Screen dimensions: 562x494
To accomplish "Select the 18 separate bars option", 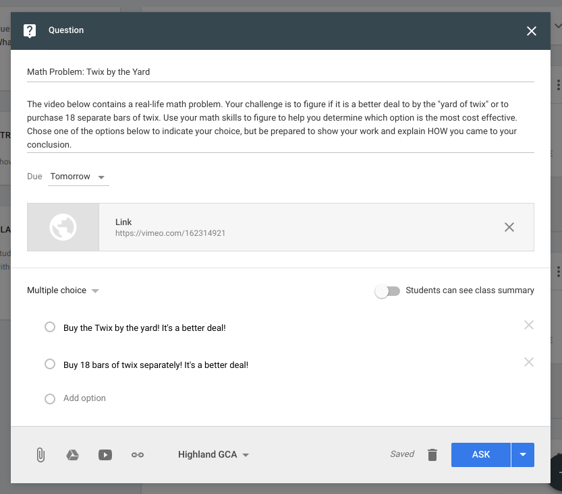I will pyautogui.click(x=49, y=364).
